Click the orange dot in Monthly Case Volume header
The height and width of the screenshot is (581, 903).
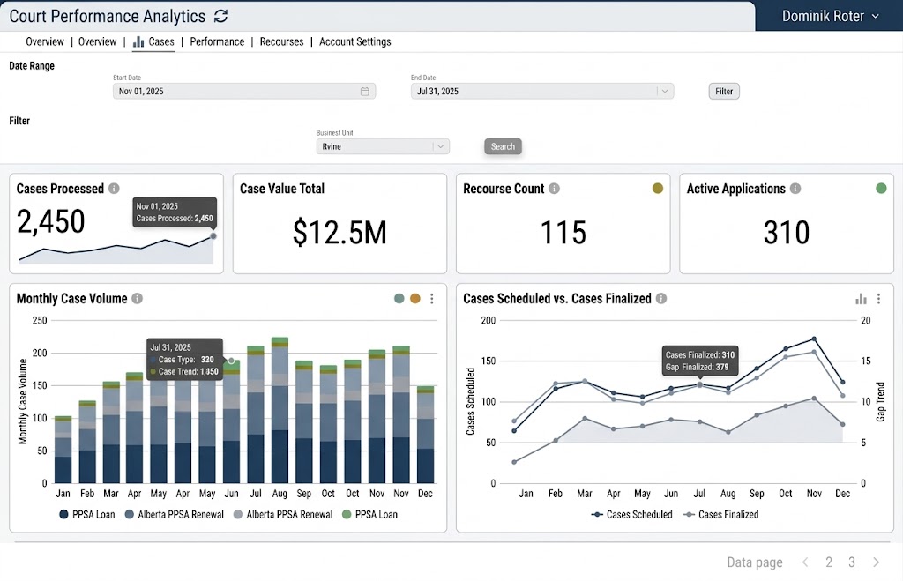coord(415,298)
